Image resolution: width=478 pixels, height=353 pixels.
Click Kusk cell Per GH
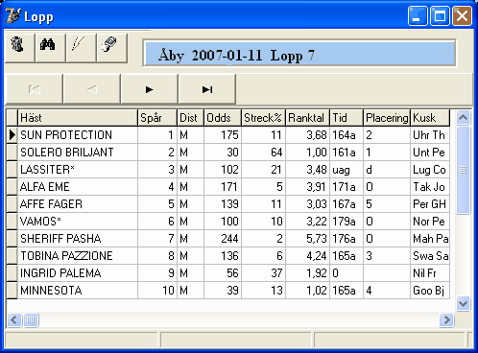(x=430, y=204)
